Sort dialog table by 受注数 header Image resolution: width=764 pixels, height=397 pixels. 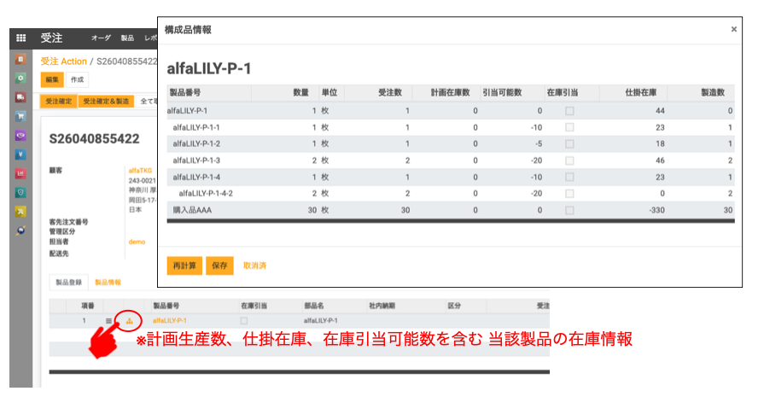tap(390, 92)
